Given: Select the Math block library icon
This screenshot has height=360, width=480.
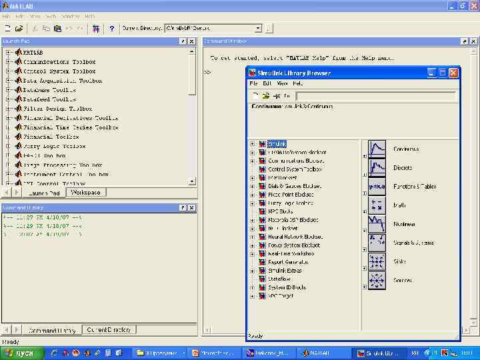Looking at the screenshot, I should click(x=377, y=205).
